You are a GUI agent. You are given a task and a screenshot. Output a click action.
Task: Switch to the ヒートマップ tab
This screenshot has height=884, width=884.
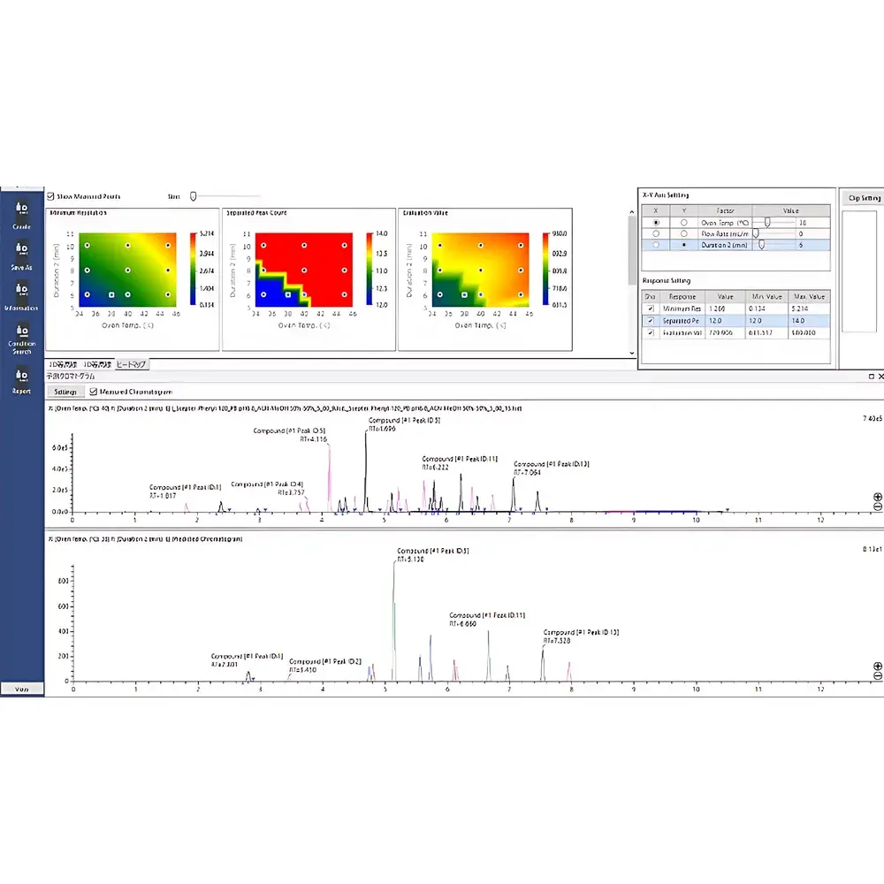click(x=131, y=364)
